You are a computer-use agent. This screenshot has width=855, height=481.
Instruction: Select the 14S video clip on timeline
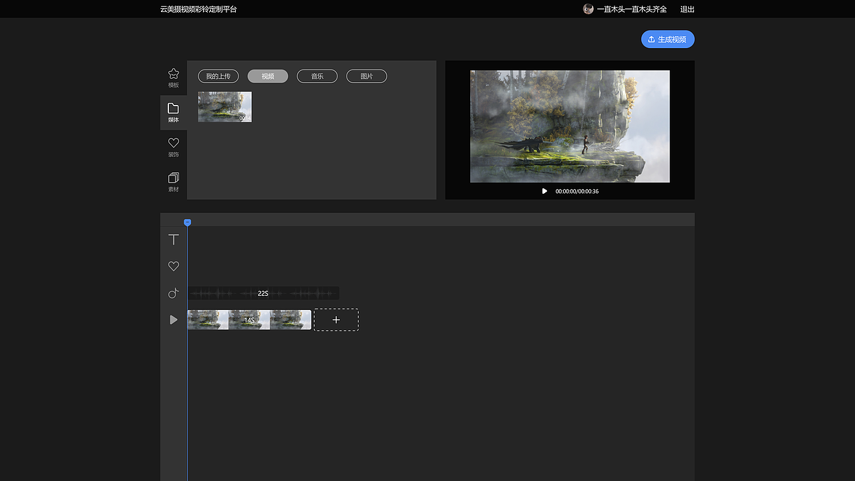[x=249, y=320]
